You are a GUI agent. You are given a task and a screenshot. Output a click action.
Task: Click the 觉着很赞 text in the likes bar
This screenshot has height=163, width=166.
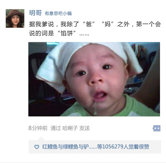(x=139, y=147)
